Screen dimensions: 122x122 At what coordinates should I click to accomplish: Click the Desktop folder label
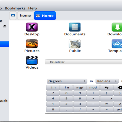coord(32,34)
